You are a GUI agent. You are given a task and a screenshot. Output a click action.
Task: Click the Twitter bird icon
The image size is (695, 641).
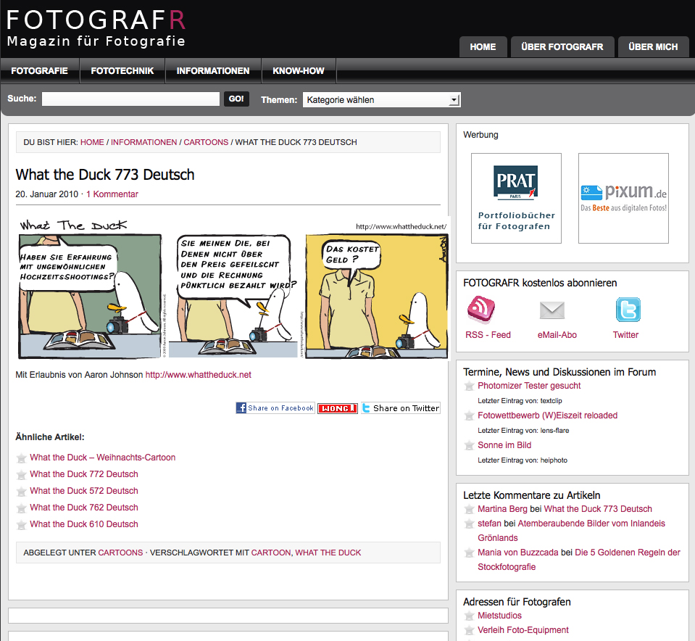pos(628,309)
